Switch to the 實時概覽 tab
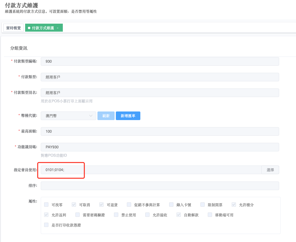The image size is (296, 242). click(13, 28)
